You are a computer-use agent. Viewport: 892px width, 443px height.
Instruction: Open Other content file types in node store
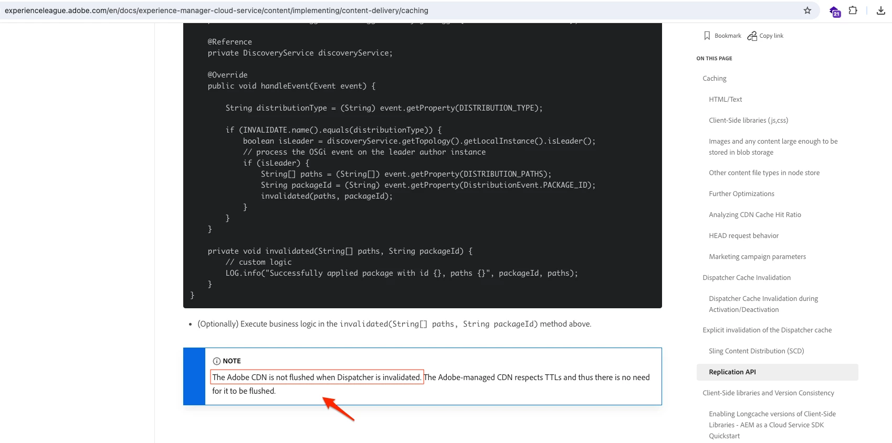click(764, 173)
